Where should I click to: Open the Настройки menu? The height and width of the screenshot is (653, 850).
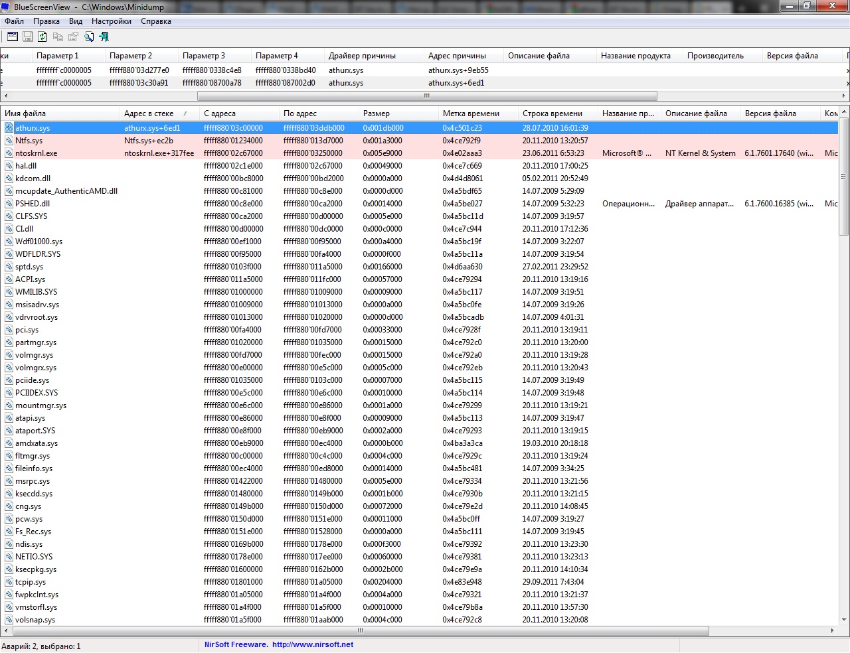pyautogui.click(x=111, y=21)
